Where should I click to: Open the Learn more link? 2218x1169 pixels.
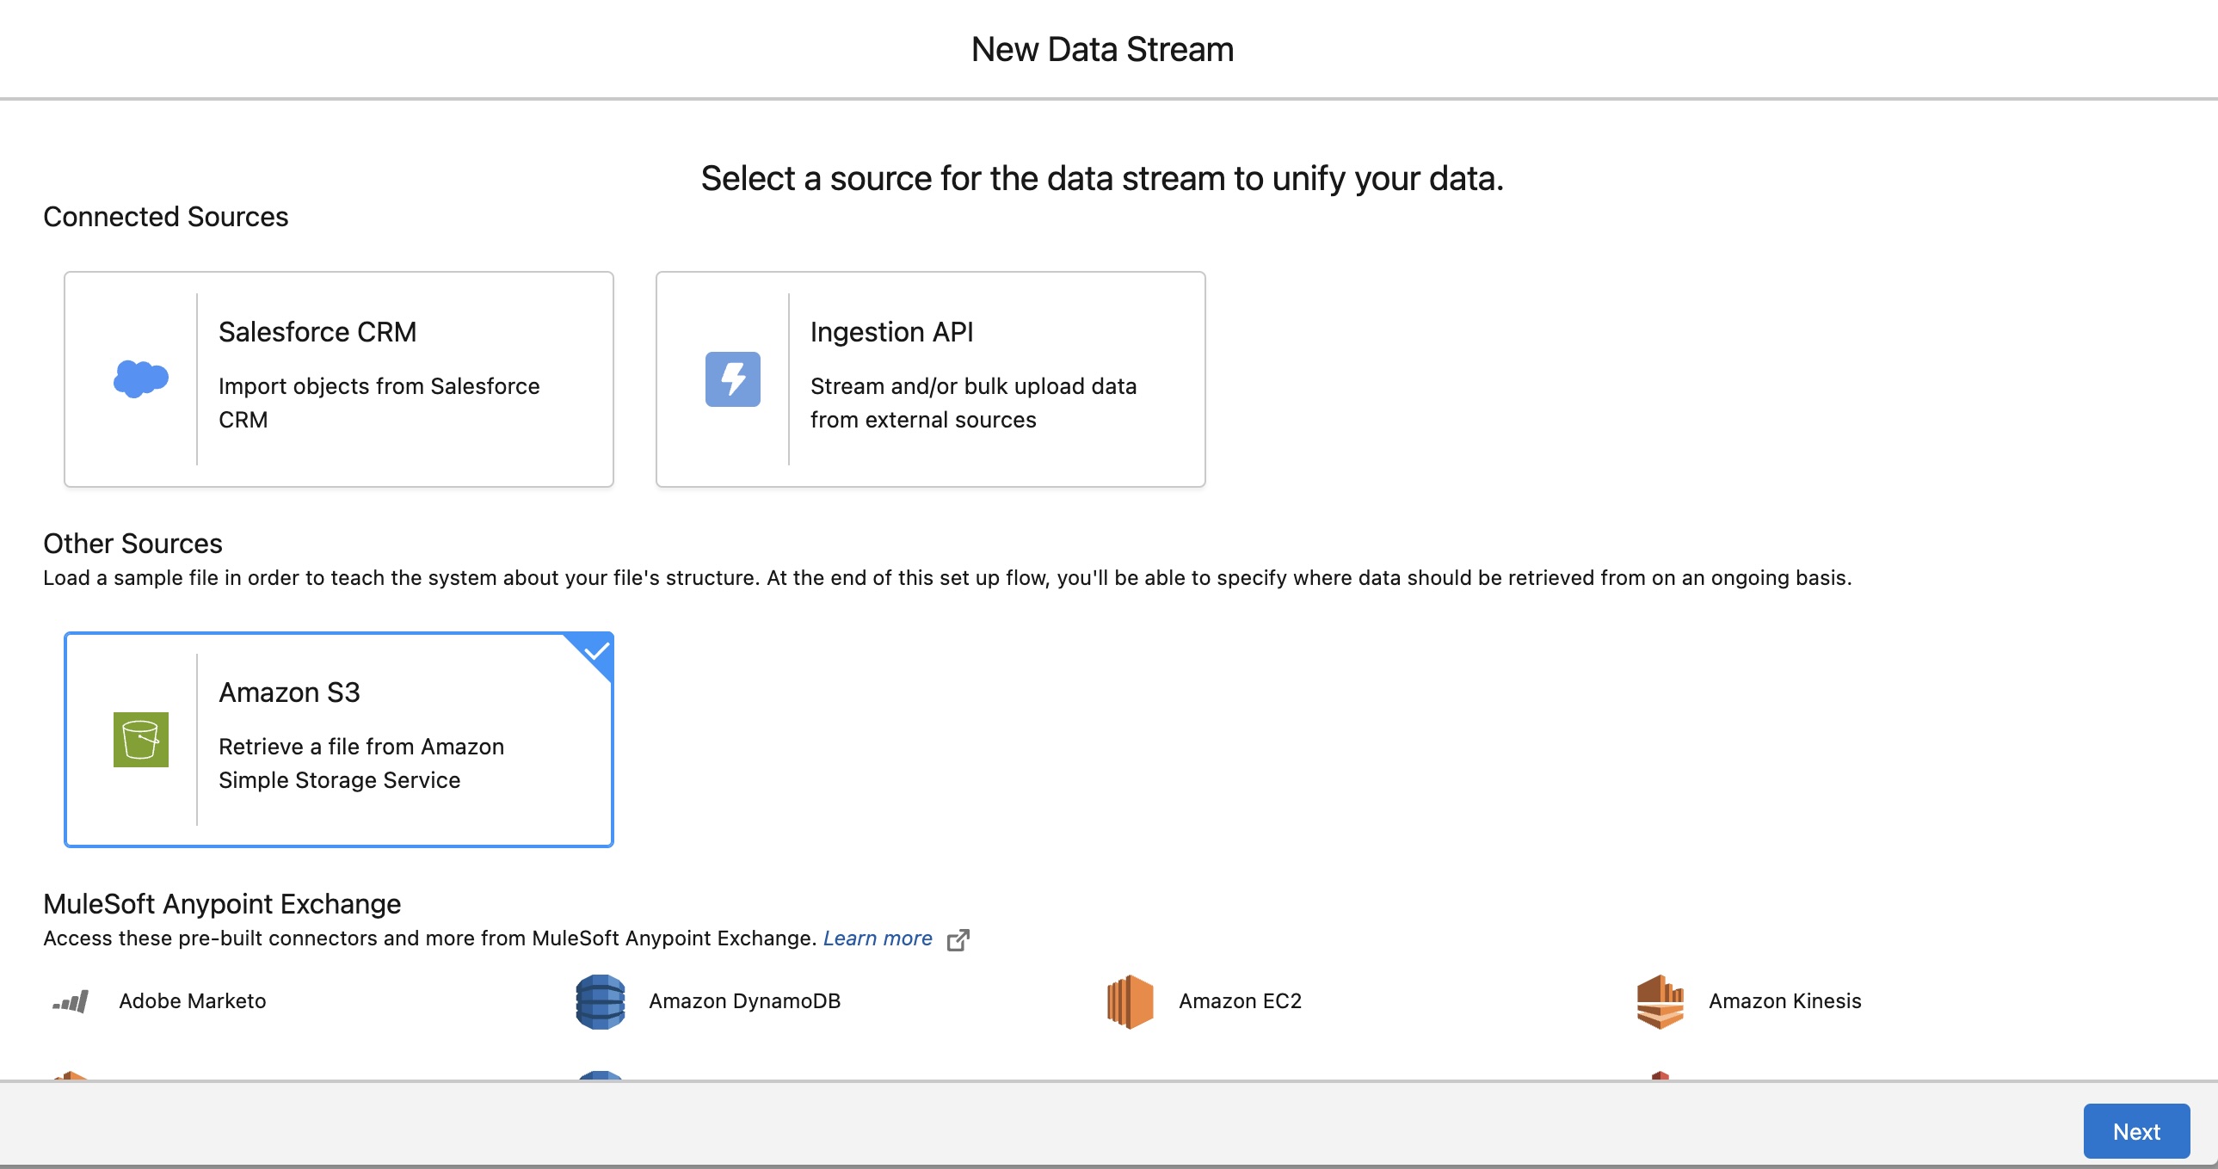[x=878, y=938]
